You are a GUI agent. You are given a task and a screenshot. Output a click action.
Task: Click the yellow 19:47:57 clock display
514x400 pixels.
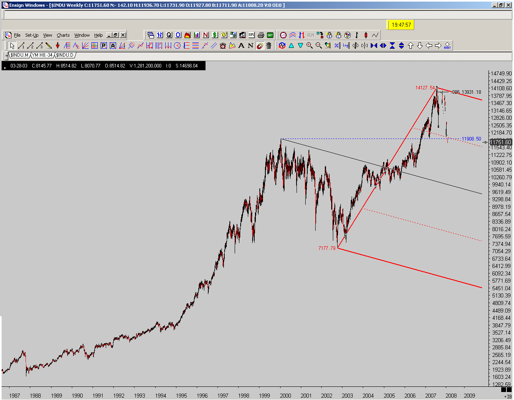pos(401,25)
